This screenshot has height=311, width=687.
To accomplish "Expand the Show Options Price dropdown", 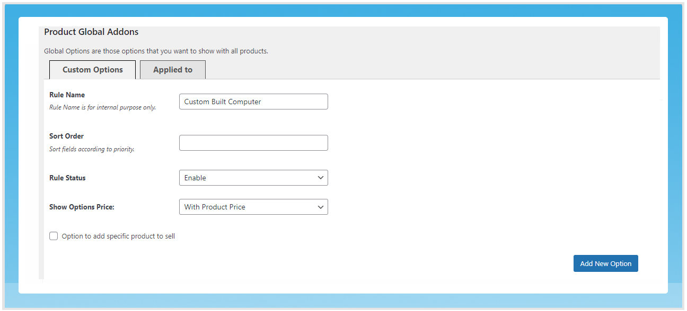I will point(253,207).
